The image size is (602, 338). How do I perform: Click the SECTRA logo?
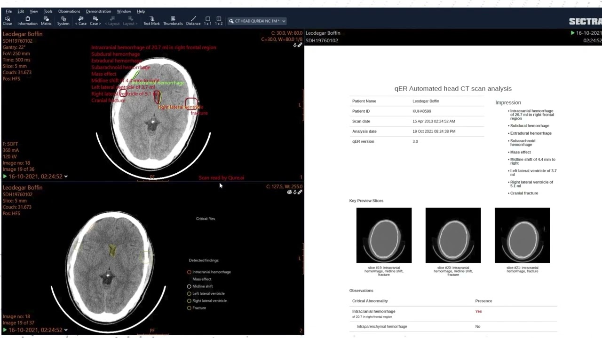click(x=585, y=21)
